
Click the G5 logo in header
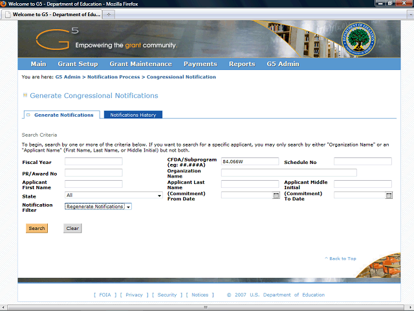[58, 39]
